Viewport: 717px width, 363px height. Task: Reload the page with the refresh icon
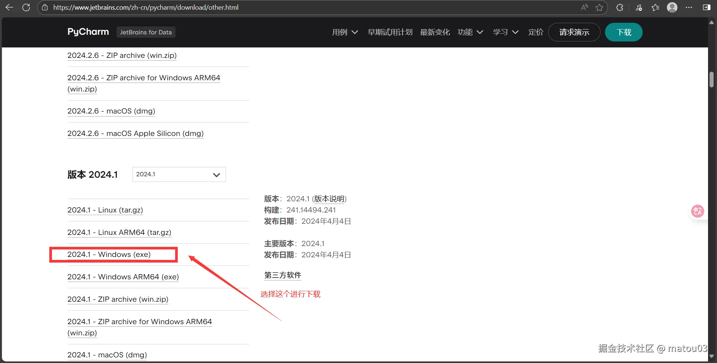[26, 7]
